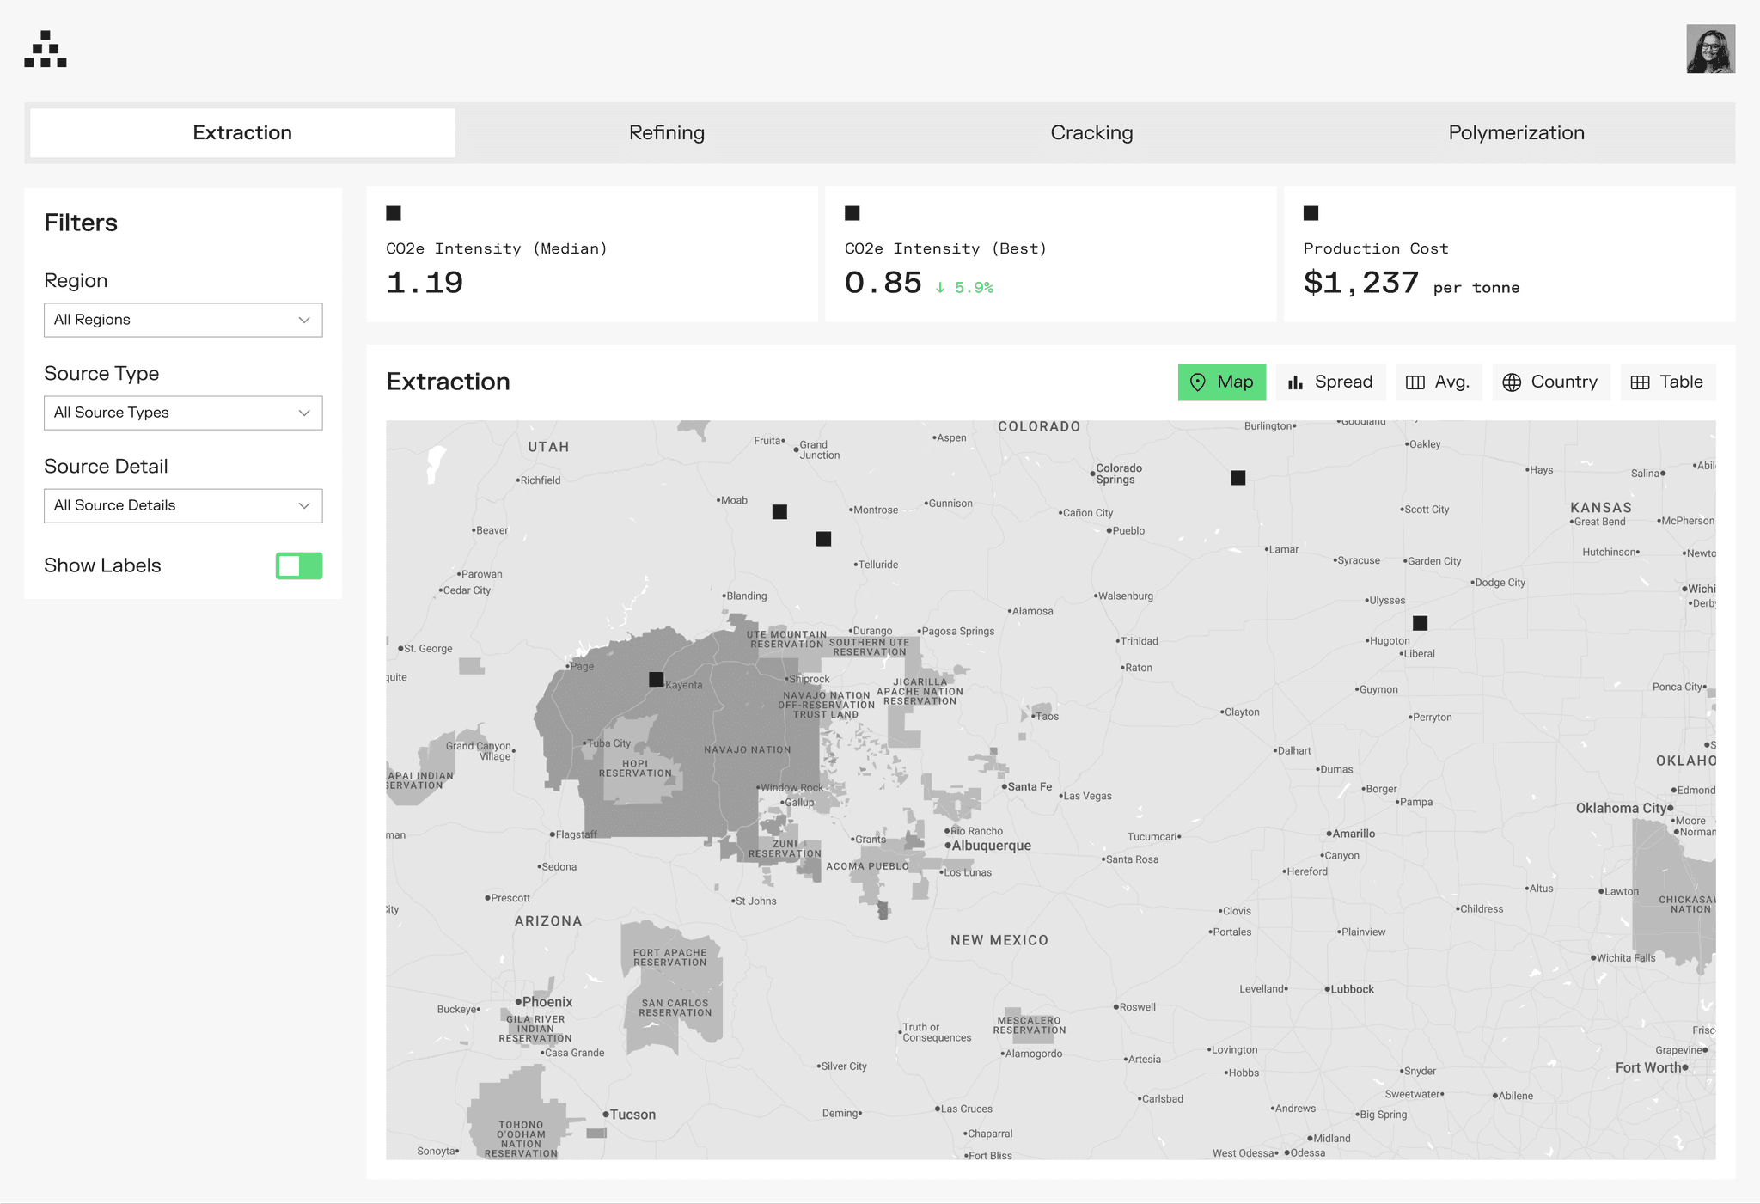Expand the All Regions dropdown

click(x=183, y=320)
